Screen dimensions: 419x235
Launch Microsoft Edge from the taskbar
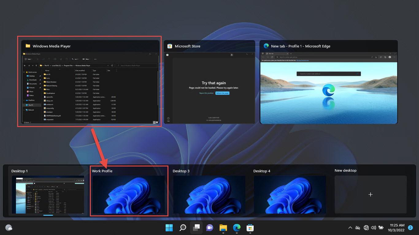pyautogui.click(x=236, y=228)
